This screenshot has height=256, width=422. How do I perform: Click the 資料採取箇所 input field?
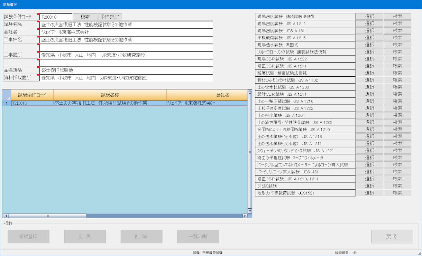click(126, 78)
